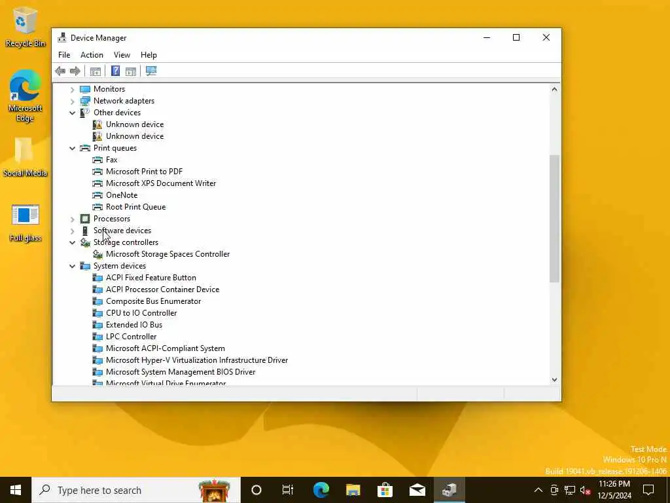670x503 pixels.
Task: Select the Monitors category icon
Action: [85, 89]
